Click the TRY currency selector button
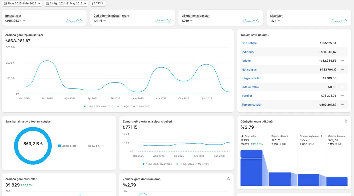 coord(98,3)
